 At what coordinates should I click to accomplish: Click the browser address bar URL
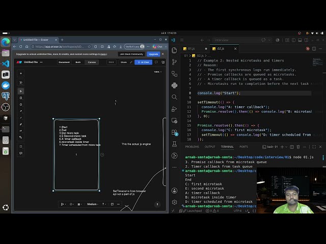(60, 47)
